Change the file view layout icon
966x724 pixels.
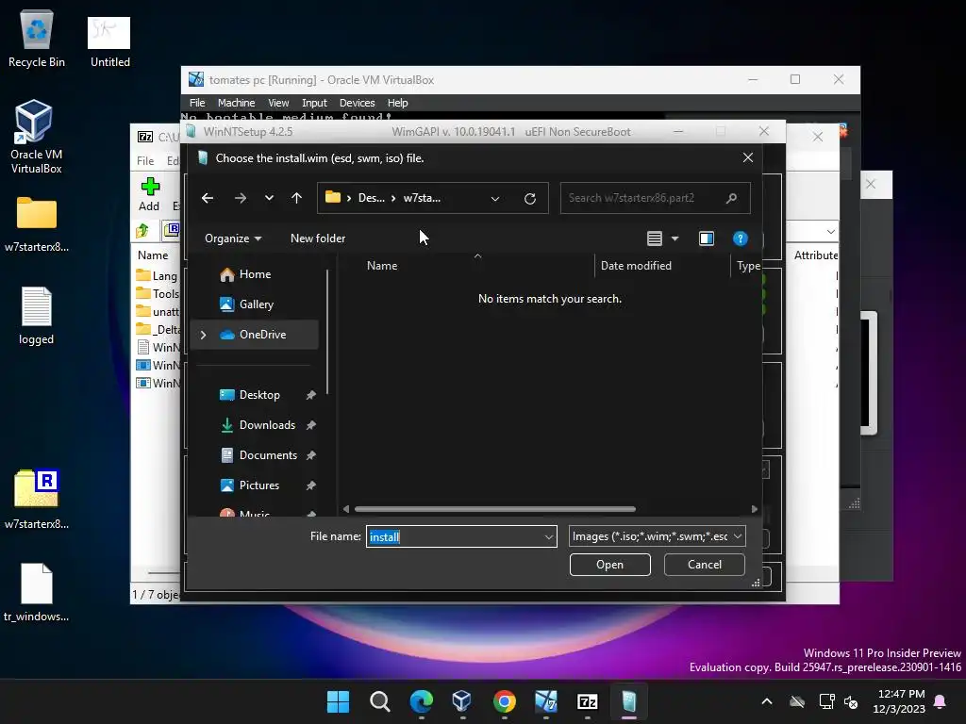655,239
